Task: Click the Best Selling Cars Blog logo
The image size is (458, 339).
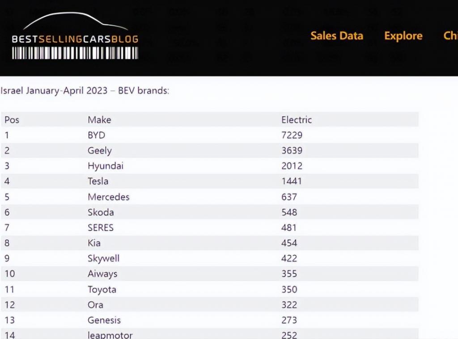Action: [x=75, y=35]
